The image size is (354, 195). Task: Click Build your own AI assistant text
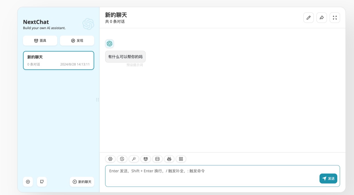(44, 28)
